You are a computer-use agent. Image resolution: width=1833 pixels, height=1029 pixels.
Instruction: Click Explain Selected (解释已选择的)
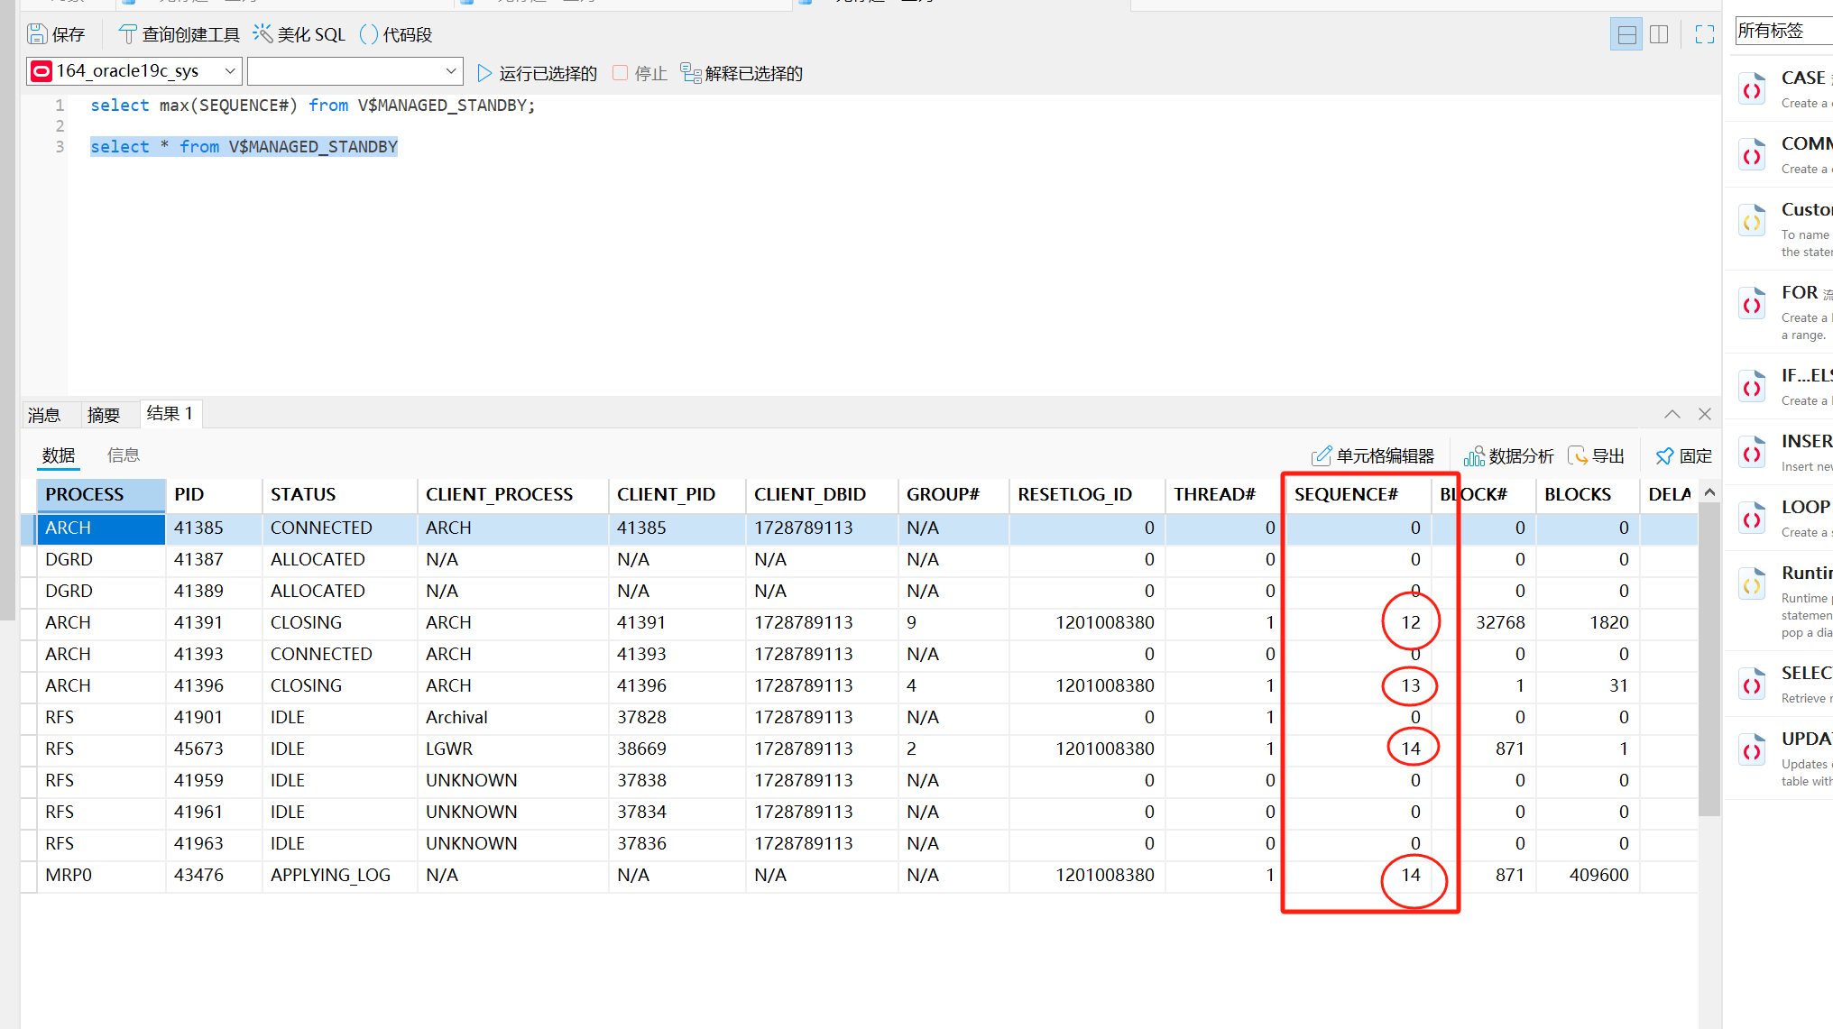pyautogui.click(x=741, y=73)
